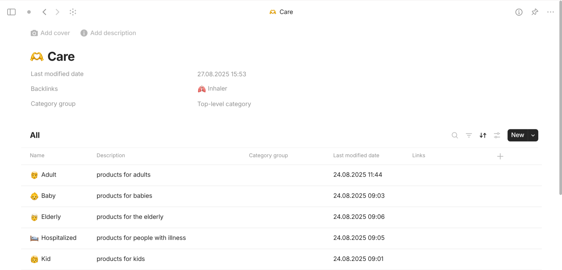Click Add description
562x270 pixels.
pos(108,33)
